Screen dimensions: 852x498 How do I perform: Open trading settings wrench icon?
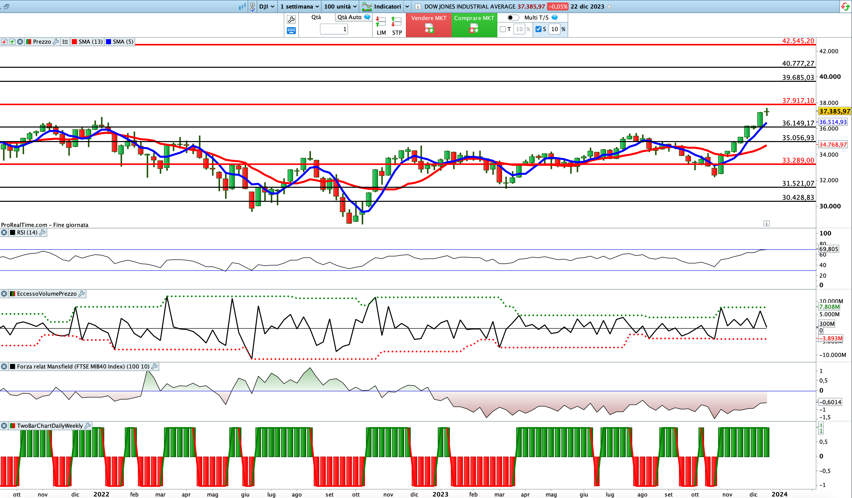(x=291, y=19)
